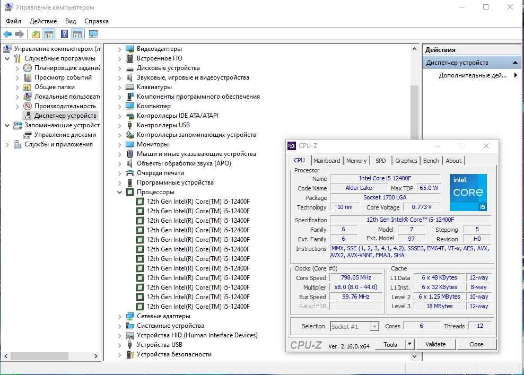Switch to the Bench tab in CPU-Z
The image size is (524, 375).
pyautogui.click(x=431, y=161)
